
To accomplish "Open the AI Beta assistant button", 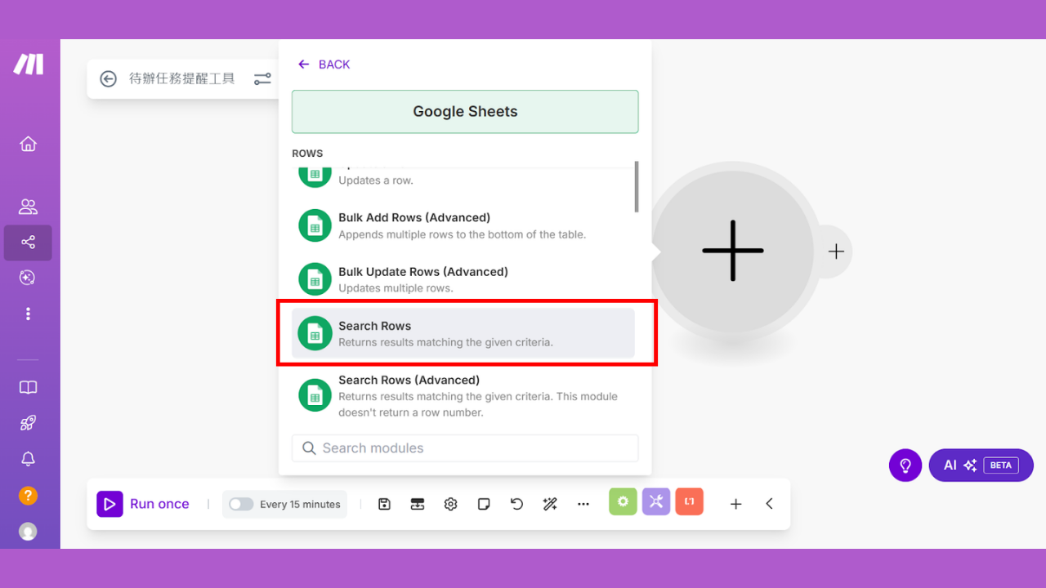I will [x=981, y=465].
